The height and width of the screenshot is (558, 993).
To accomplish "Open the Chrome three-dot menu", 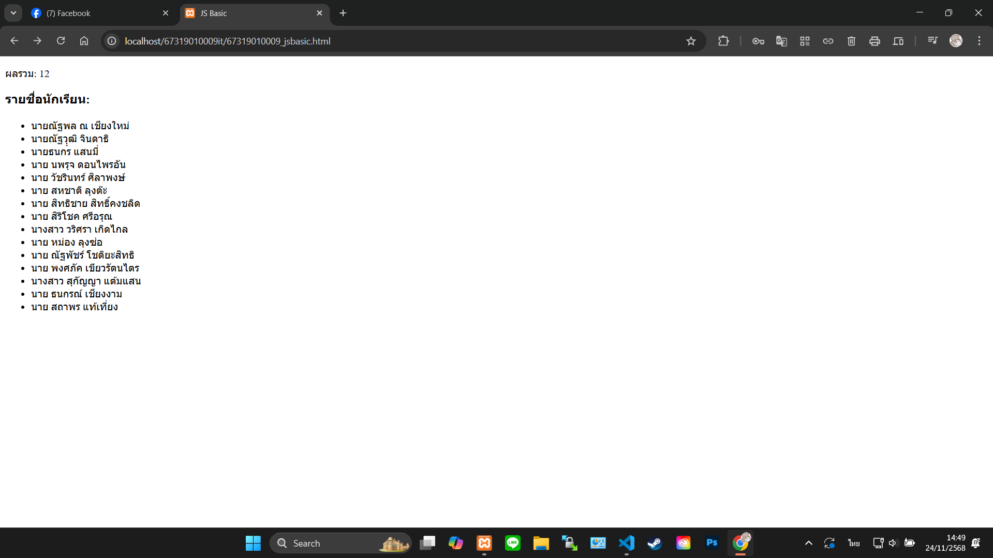I will tap(979, 41).
